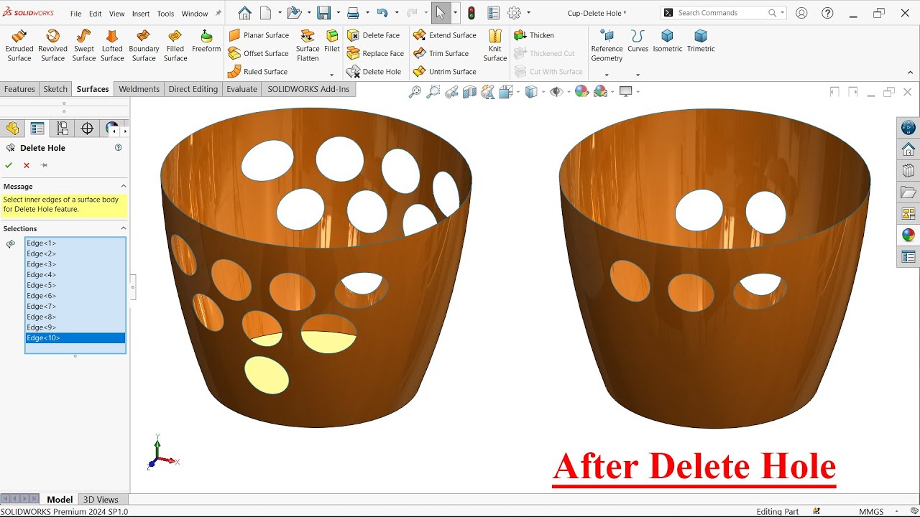Collapse the Selections section

pos(123,228)
